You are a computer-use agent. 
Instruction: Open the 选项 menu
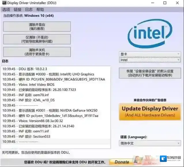click(6, 10)
